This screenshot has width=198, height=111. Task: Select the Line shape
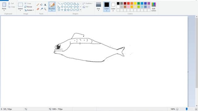pyautogui.click(x=59, y=4)
